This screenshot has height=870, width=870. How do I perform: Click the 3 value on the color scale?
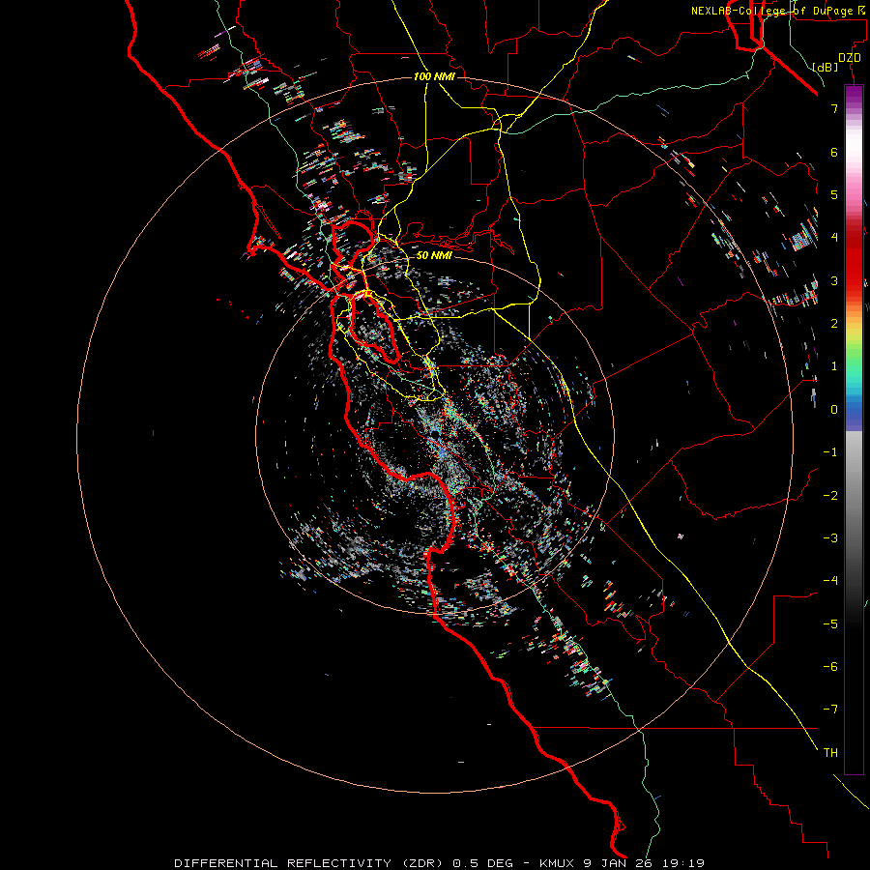pos(834,280)
